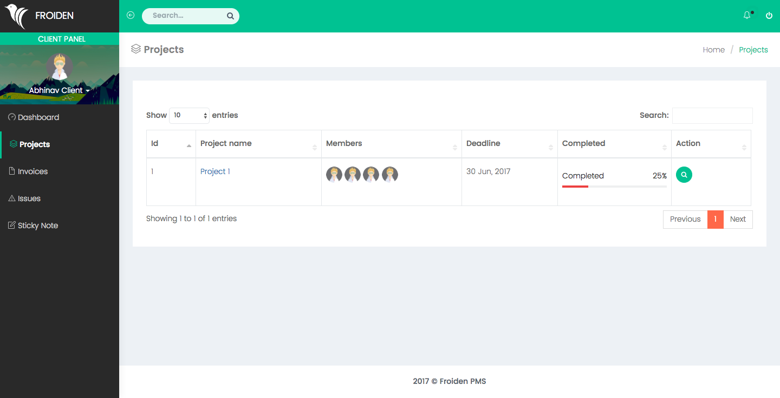This screenshot has width=780, height=398.
Task: Click the first member avatar in Project 1
Action: (334, 174)
